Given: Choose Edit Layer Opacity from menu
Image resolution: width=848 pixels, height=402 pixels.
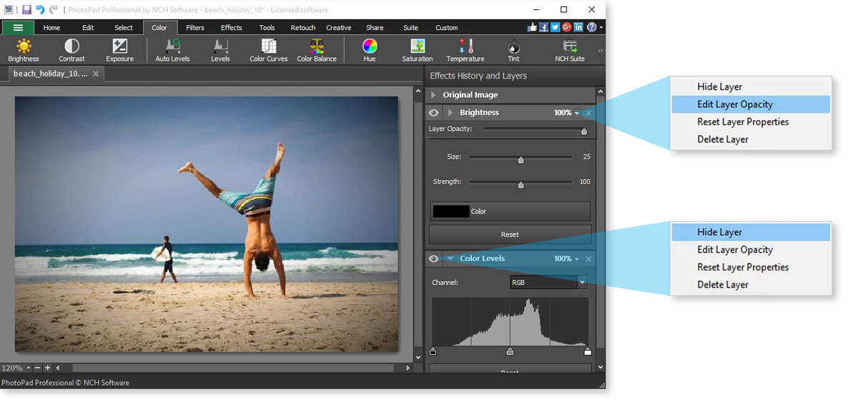Looking at the screenshot, I should click(735, 104).
